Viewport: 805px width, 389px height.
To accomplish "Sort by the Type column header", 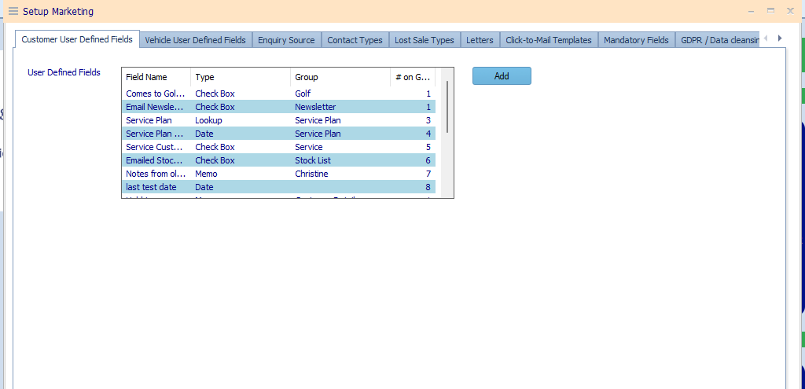I will [x=241, y=77].
